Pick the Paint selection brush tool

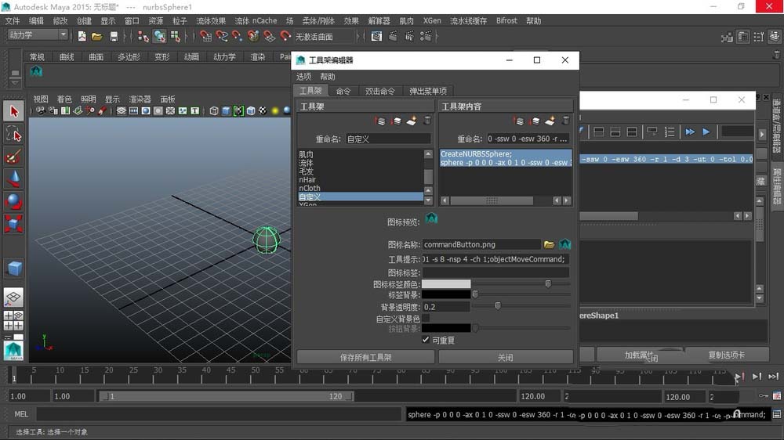click(13, 157)
